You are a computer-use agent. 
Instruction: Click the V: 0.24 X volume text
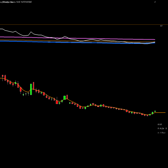162,129
